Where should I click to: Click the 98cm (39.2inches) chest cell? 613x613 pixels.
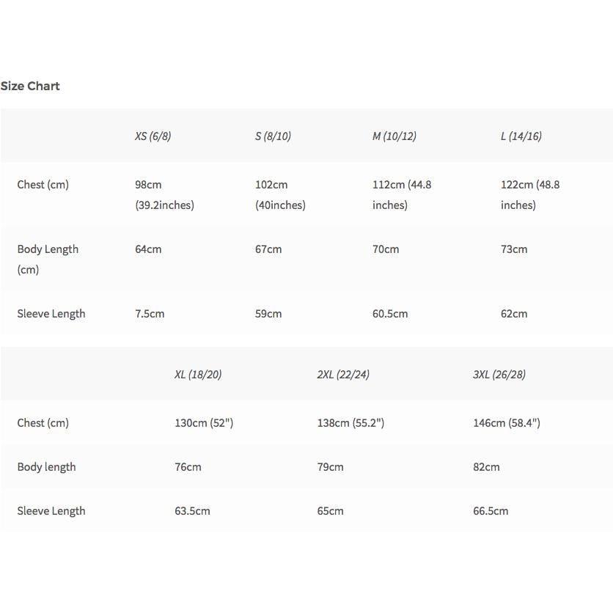(164, 195)
